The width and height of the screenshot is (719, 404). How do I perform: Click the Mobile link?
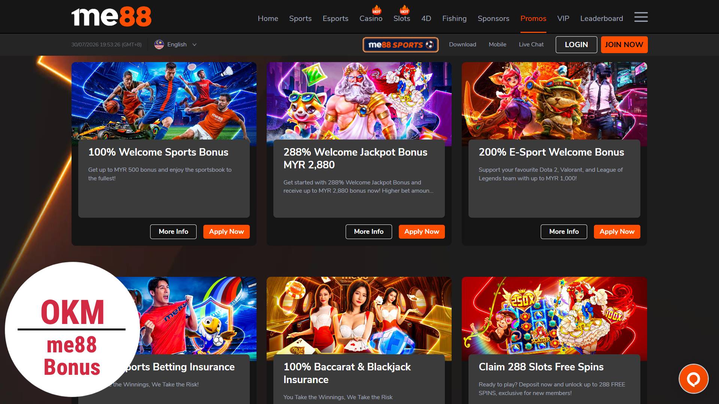coord(497,45)
